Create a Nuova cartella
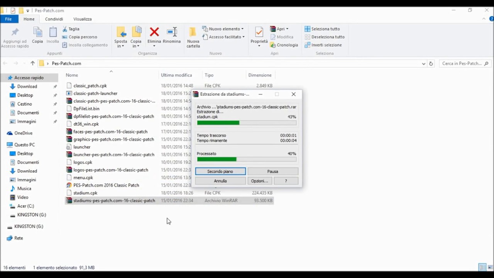Image resolution: width=494 pixels, height=278 pixels. tap(193, 37)
